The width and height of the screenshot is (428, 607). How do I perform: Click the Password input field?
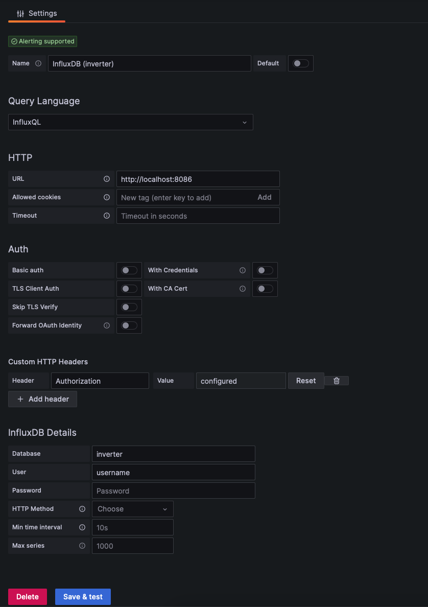(174, 491)
